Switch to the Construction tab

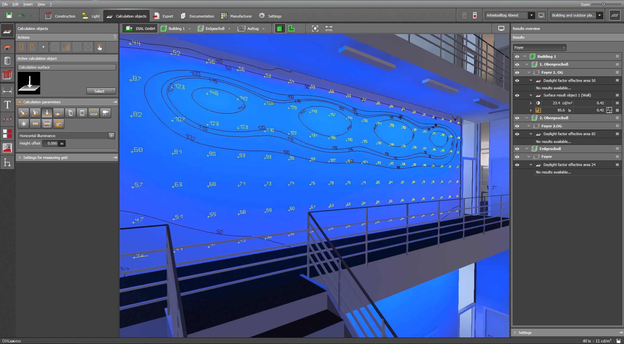point(60,16)
